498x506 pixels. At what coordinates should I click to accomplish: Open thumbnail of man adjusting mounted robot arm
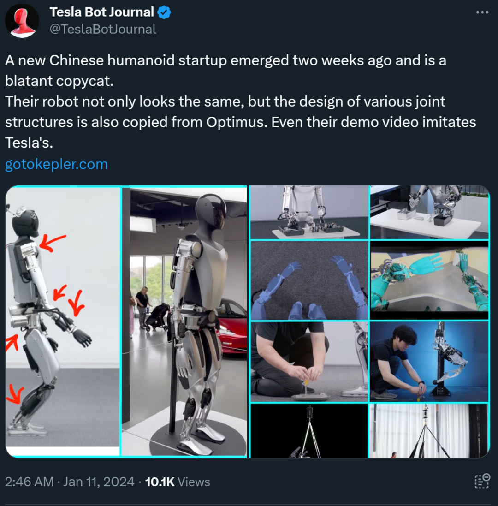point(429,361)
